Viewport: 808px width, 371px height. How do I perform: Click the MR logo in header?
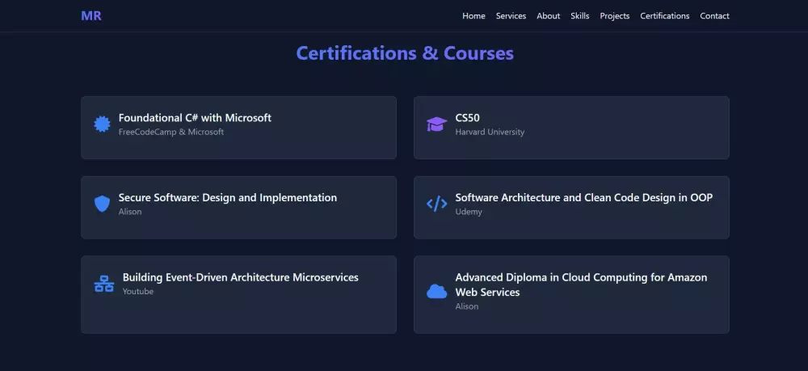click(x=91, y=15)
